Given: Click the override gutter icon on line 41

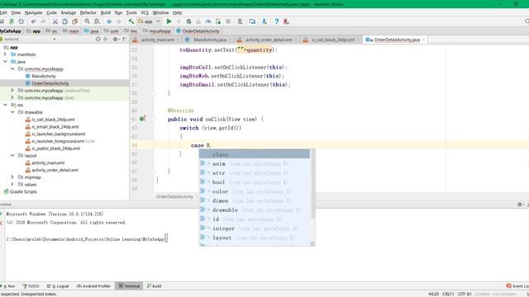Looking at the screenshot, I should click(x=142, y=119).
